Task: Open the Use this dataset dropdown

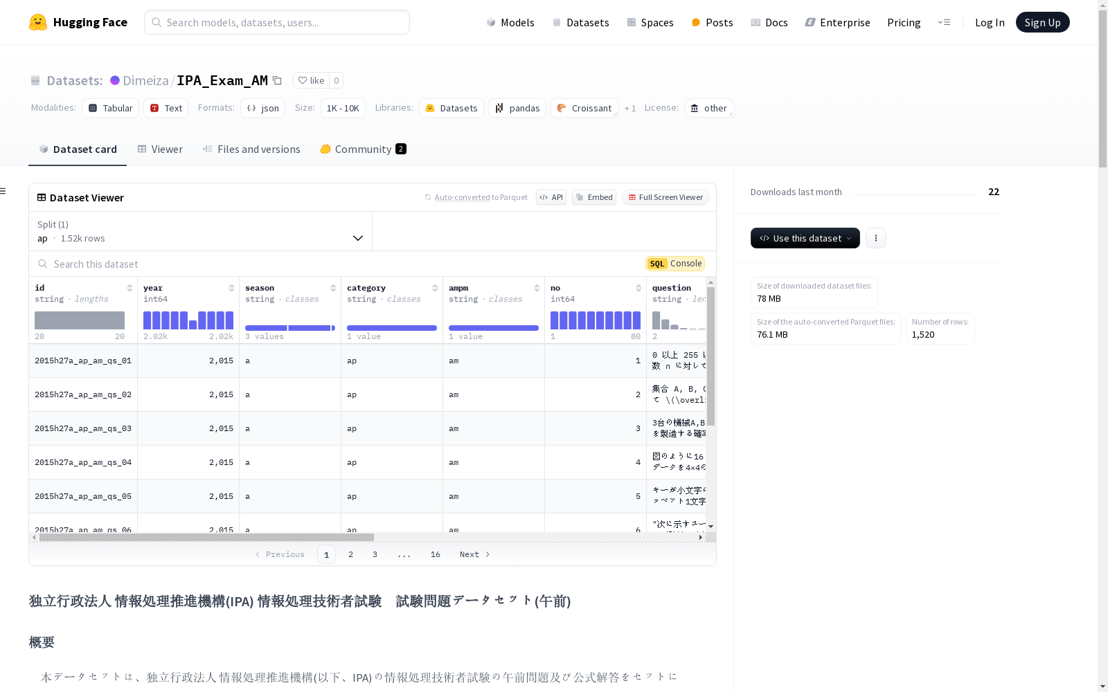Action: [805, 238]
